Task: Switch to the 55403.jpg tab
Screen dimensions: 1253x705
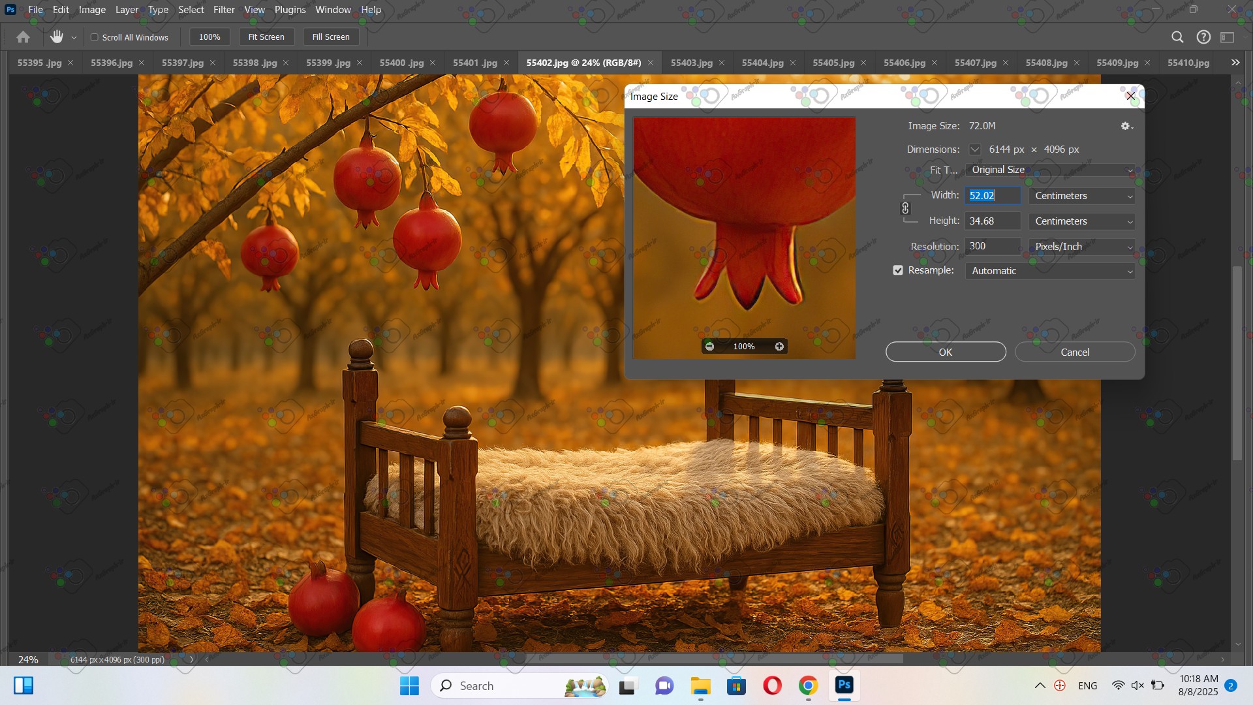Action: (x=691, y=63)
